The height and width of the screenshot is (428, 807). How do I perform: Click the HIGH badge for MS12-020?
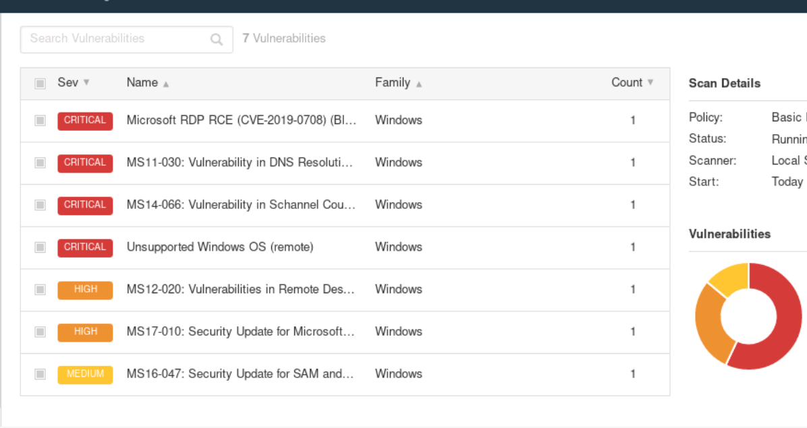coord(85,290)
